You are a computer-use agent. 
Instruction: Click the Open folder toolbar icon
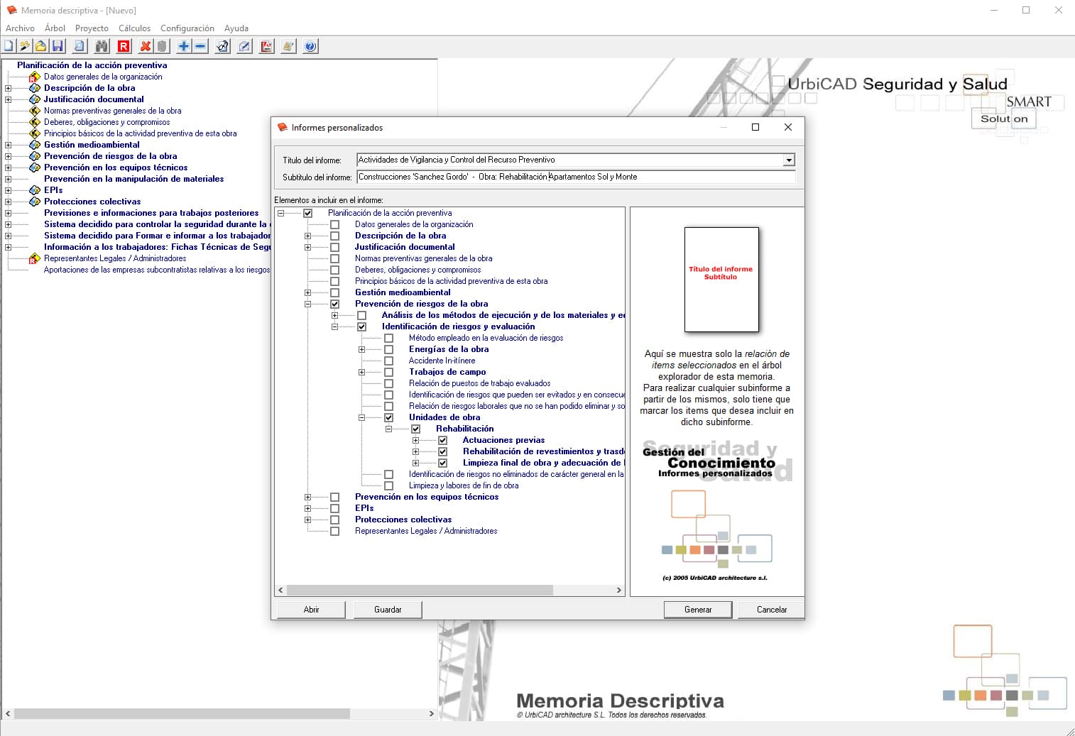(x=41, y=46)
